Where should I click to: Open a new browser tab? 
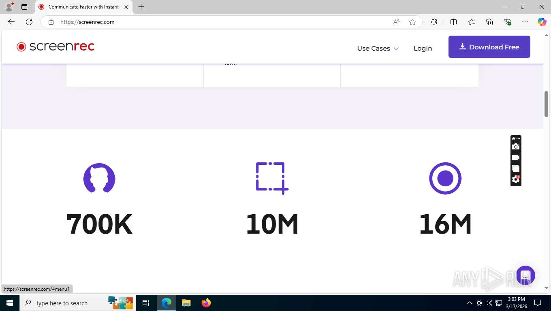coord(141,7)
